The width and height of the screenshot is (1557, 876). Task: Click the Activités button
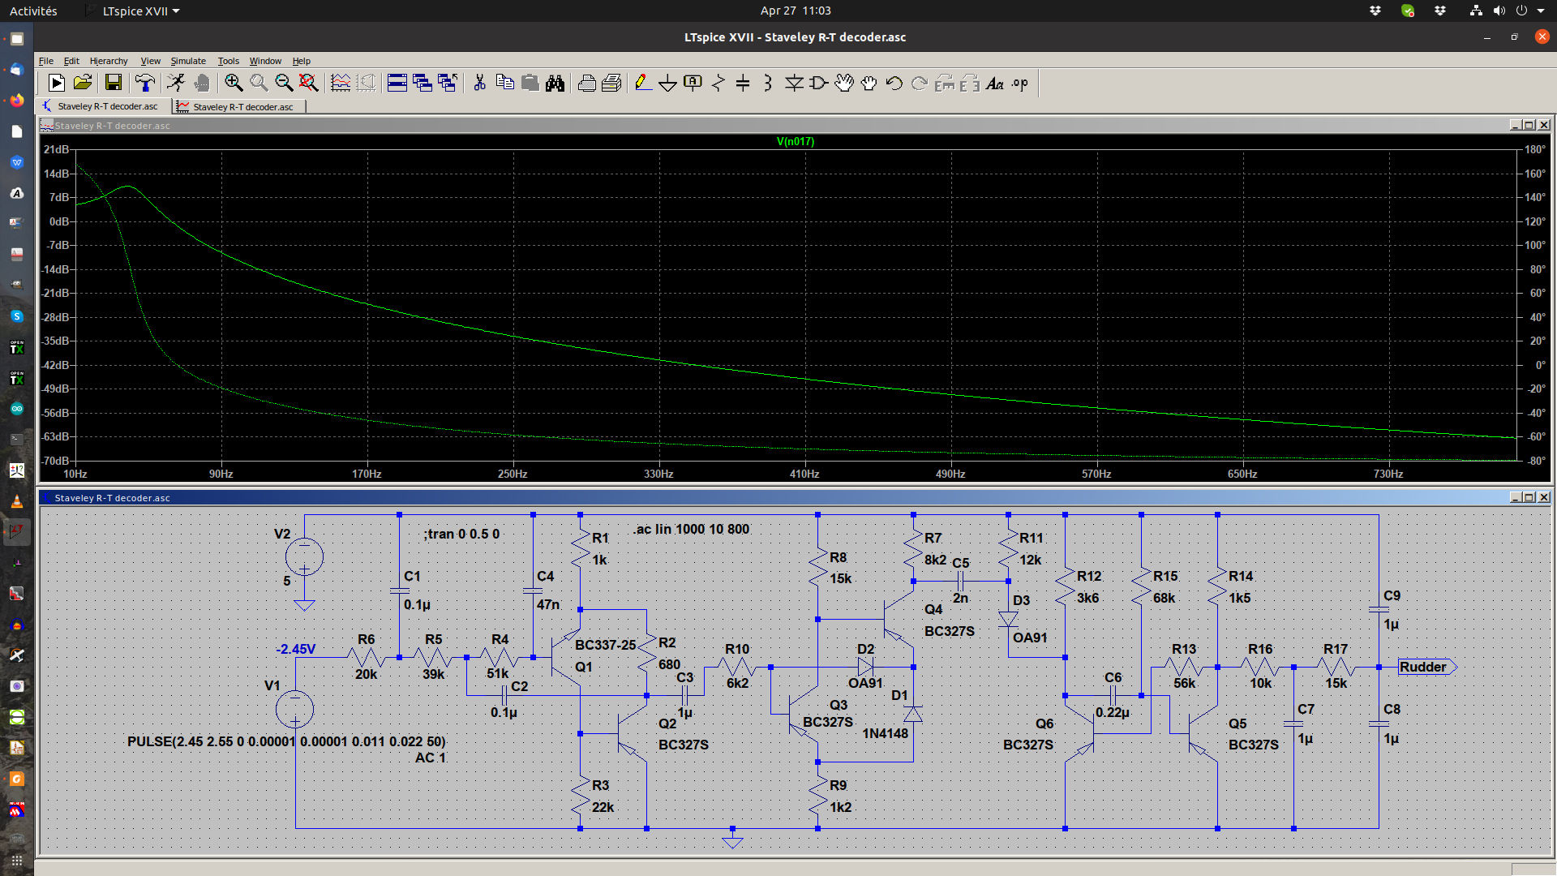point(33,11)
